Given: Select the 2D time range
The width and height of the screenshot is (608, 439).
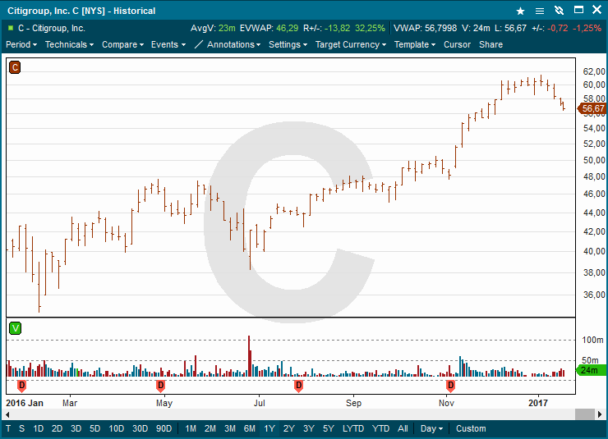Looking at the screenshot, I should (57, 428).
